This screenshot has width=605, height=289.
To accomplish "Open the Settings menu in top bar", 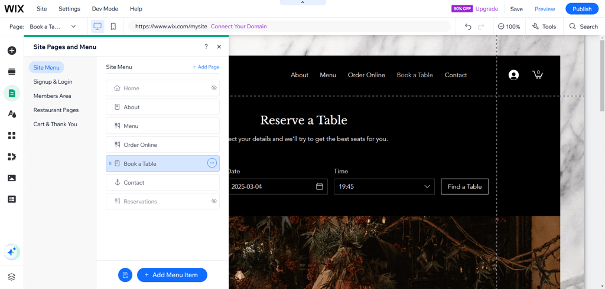I will point(70,8).
